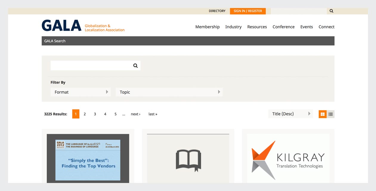Open the Simply the Best vendors thumbnail
The image size is (376, 191).
(x=88, y=158)
